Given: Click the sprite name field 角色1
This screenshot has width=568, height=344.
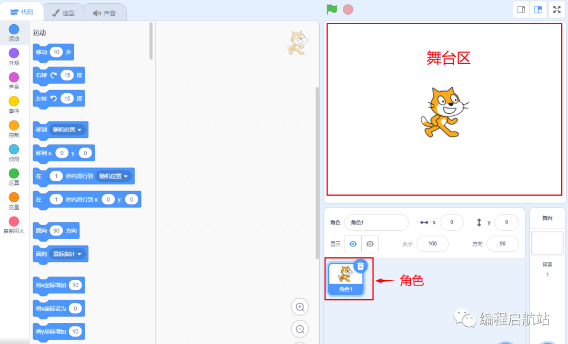Looking at the screenshot, I should click(377, 222).
